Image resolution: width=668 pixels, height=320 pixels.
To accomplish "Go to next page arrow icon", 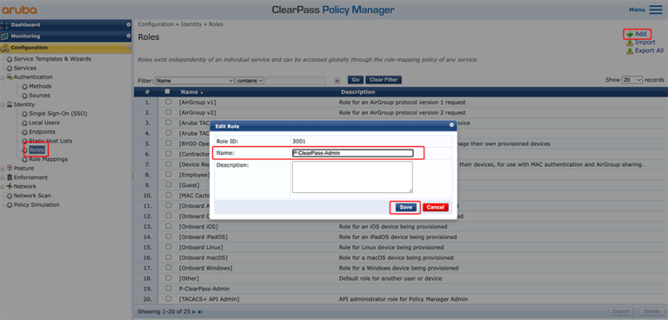I will pos(194,312).
